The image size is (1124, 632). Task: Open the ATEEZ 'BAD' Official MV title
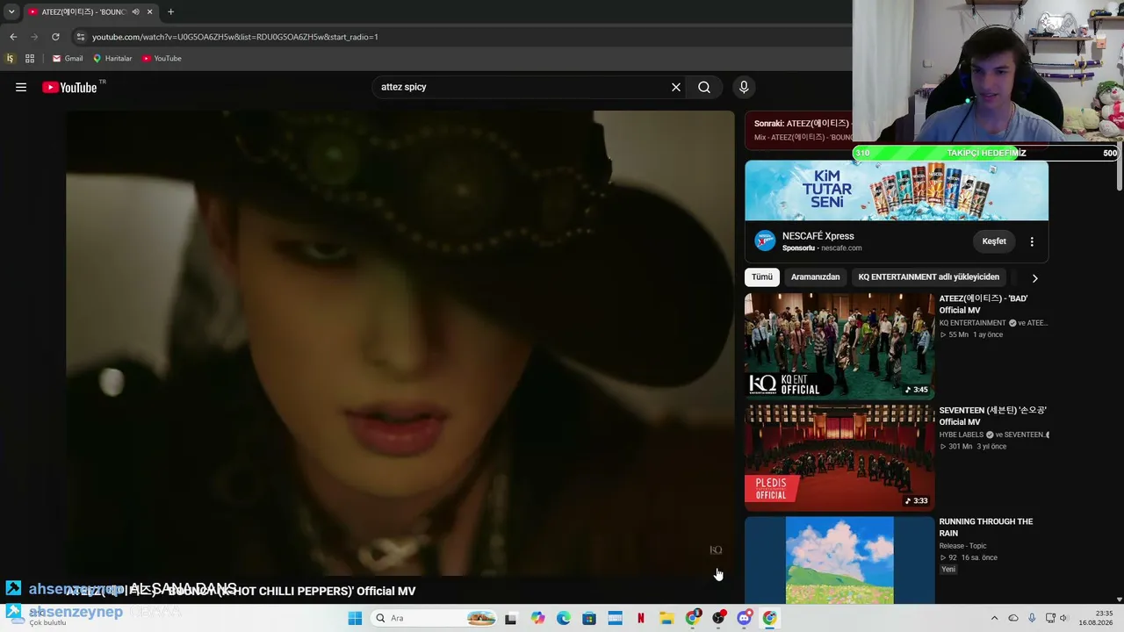click(x=983, y=305)
